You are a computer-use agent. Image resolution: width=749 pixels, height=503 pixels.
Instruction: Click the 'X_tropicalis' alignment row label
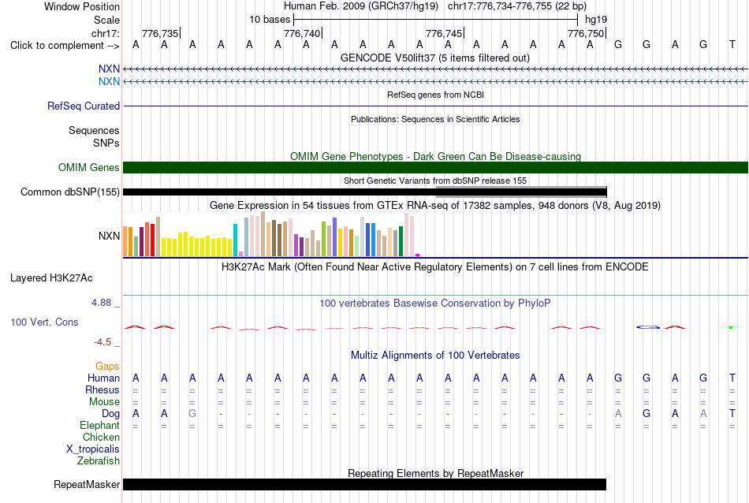[93, 449]
